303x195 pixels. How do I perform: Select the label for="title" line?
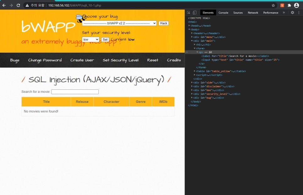point(235,56)
